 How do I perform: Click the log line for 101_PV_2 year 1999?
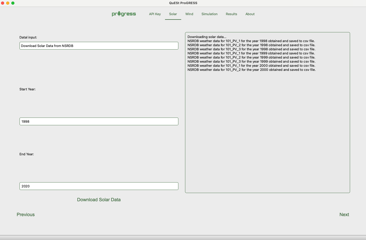point(251,57)
